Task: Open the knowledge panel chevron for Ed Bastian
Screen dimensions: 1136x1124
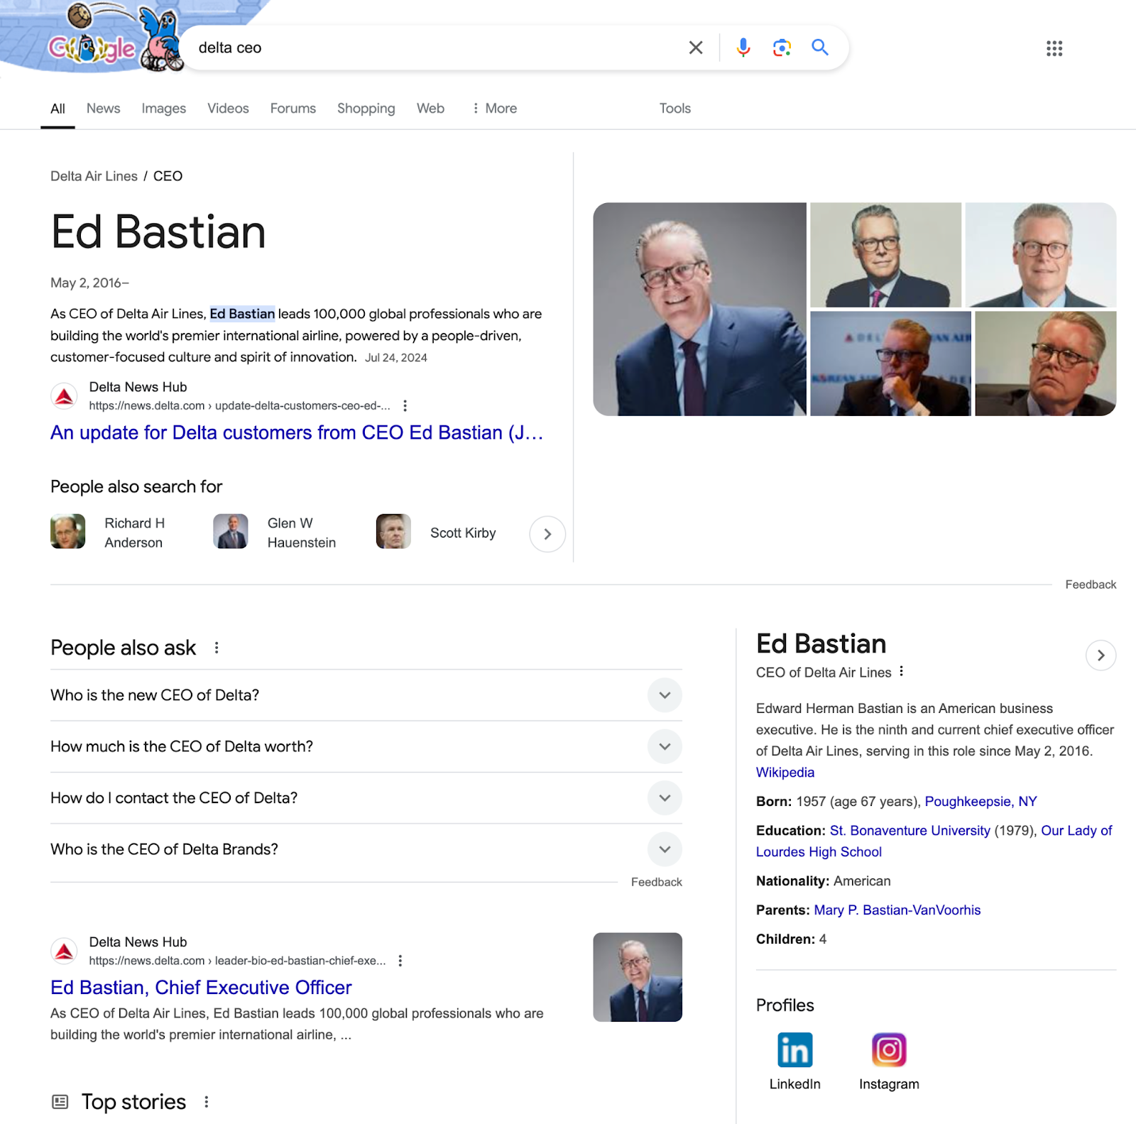Action: (x=1100, y=655)
